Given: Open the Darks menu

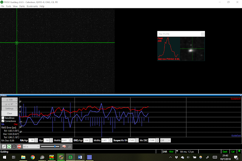Looking at the screenshot, I should click(x=22, y=6).
